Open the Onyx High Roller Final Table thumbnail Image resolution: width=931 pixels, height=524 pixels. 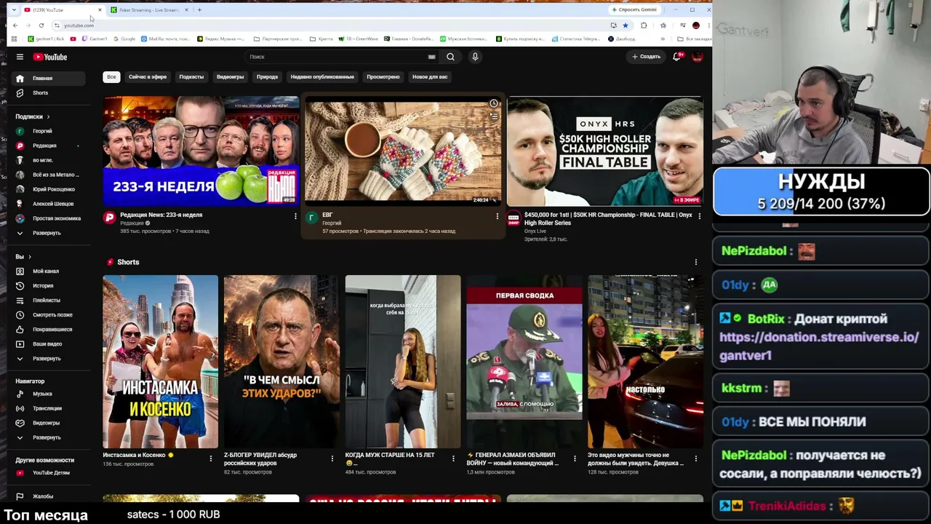pyautogui.click(x=605, y=151)
